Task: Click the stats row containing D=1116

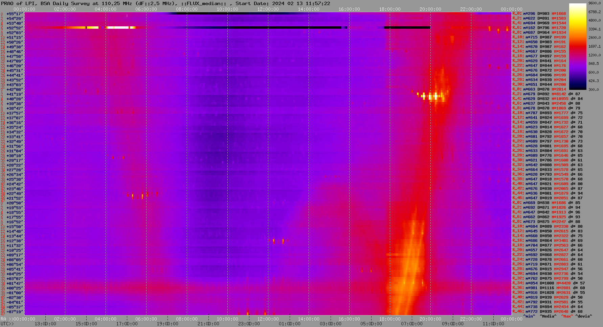Action: (549, 288)
